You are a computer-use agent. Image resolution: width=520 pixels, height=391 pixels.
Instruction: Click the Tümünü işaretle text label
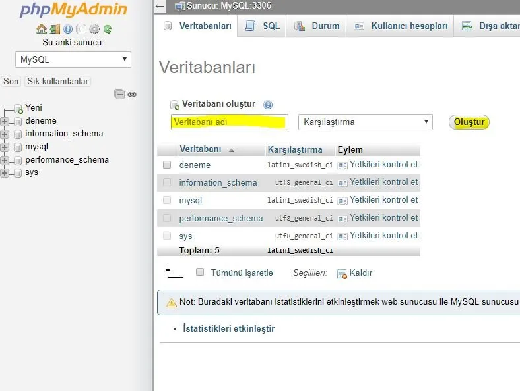coord(242,273)
